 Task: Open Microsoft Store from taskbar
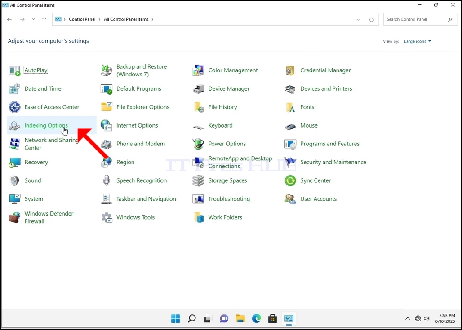[x=272, y=318]
